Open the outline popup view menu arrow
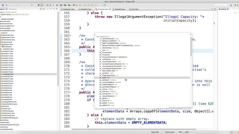The height and width of the screenshot is (134, 239). [x=190, y=34]
